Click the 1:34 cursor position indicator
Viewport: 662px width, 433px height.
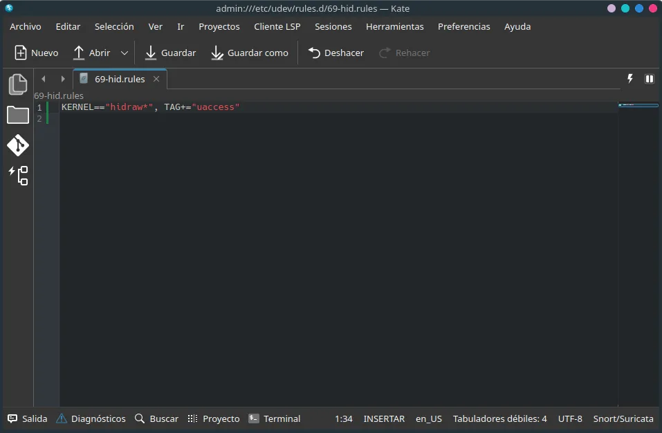coord(344,418)
